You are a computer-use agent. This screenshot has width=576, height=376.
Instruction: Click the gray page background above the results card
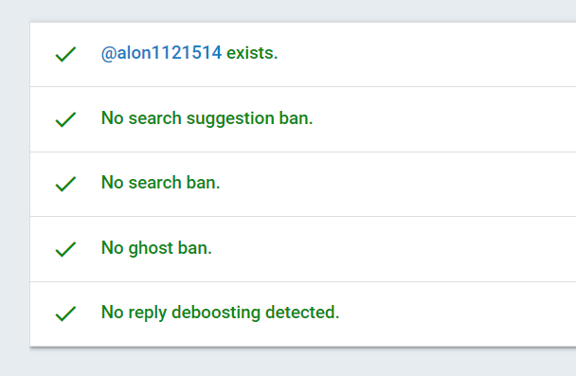288,10
